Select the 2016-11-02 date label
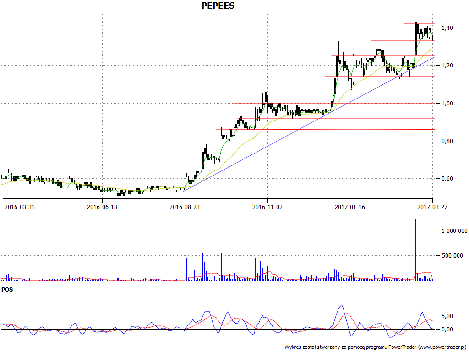 267,207
